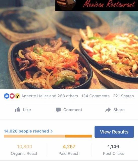View Annette Haller and 268 others reactions
The height and width of the screenshot is (161, 138).
(x=50, y=96)
